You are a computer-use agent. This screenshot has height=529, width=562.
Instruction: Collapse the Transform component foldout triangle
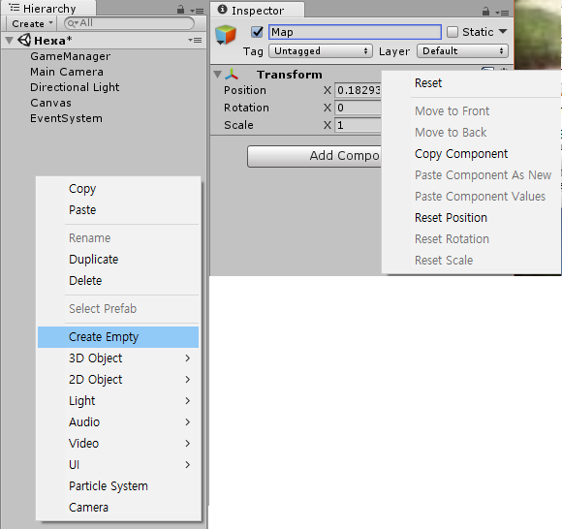coord(217,75)
